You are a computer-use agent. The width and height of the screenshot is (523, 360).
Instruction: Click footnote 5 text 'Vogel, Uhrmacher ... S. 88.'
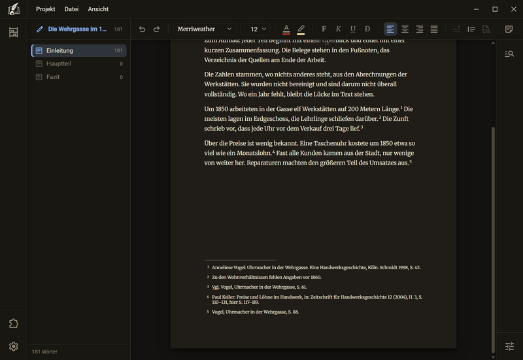[x=256, y=312]
